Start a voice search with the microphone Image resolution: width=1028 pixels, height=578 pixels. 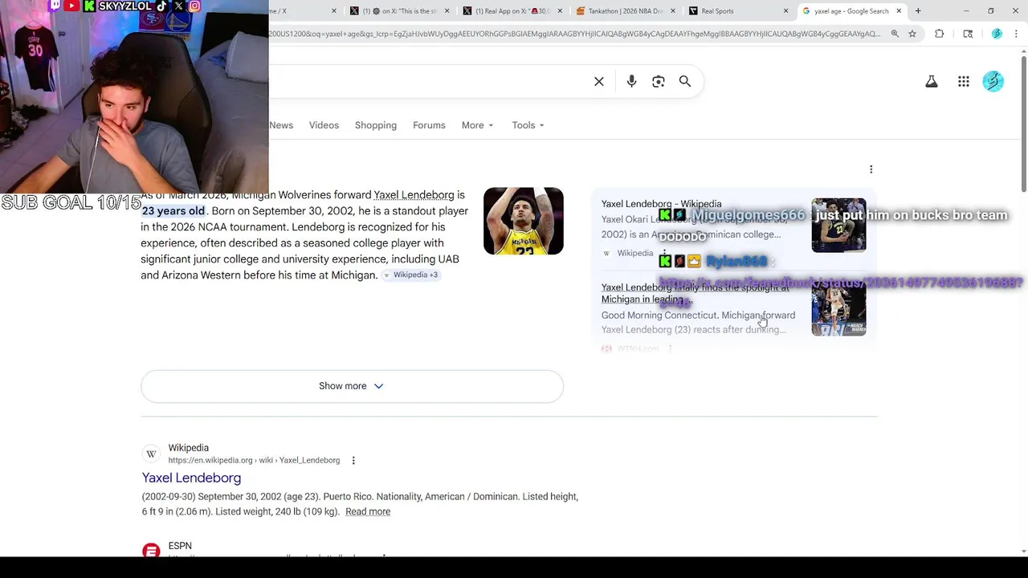tap(631, 81)
